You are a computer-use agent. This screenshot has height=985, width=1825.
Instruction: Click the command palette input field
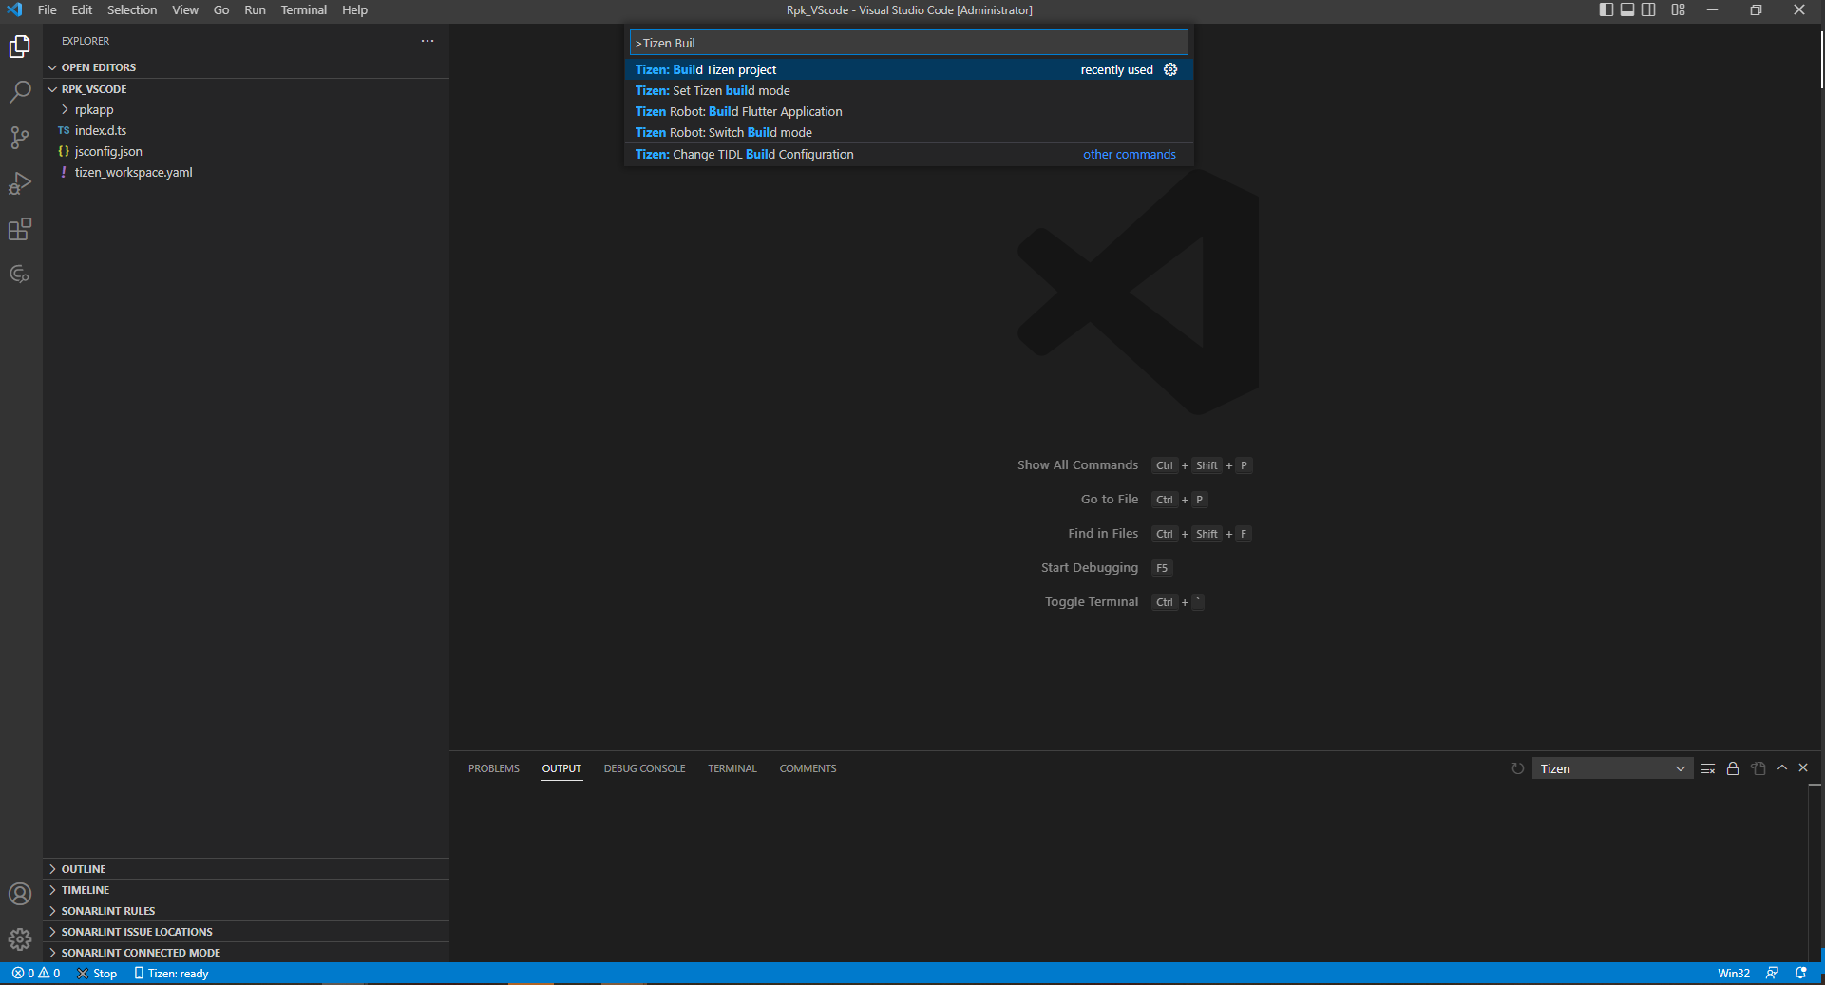tap(908, 43)
